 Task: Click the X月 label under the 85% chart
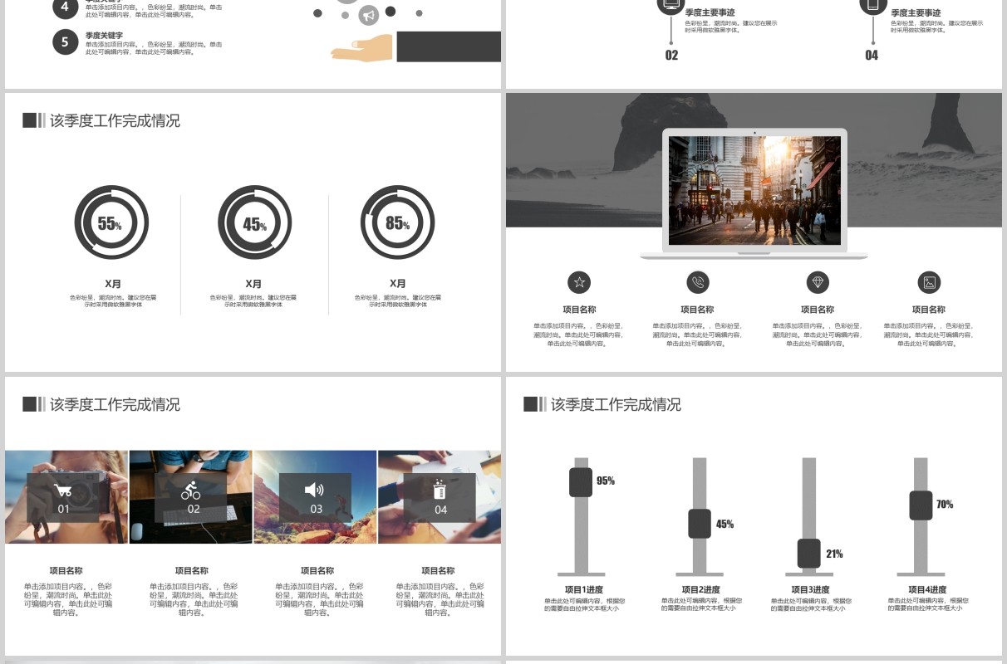(398, 283)
